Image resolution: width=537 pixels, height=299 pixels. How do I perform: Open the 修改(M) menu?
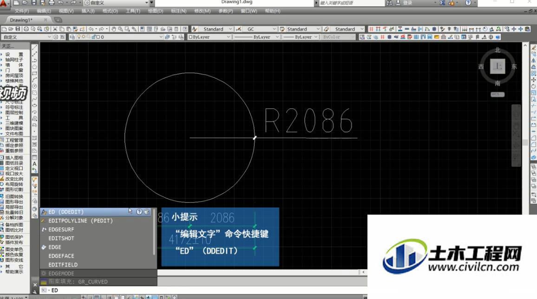[x=203, y=11]
